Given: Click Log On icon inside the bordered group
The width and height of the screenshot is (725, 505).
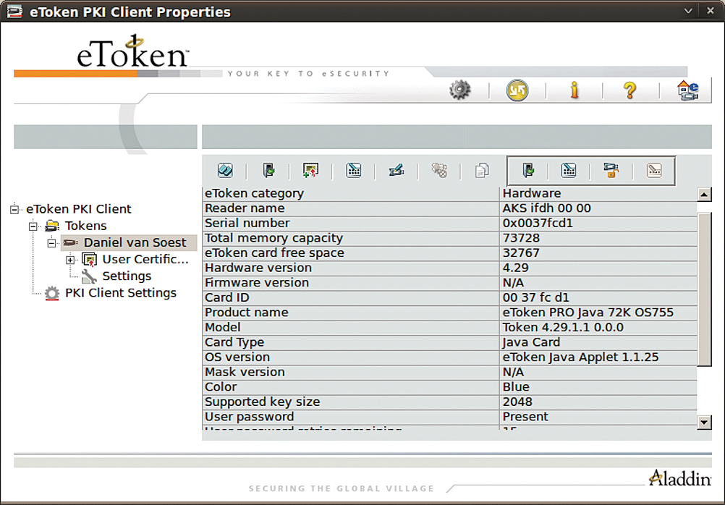Looking at the screenshot, I should (527, 171).
